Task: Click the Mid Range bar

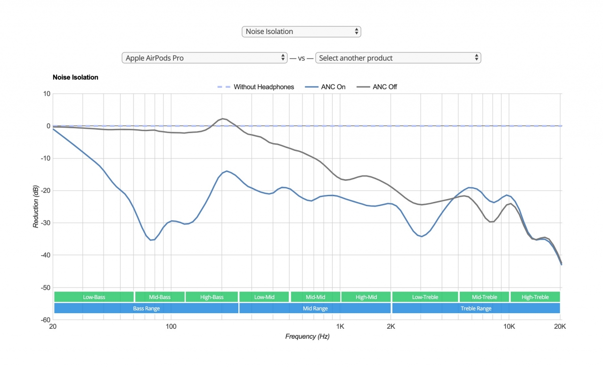Action: point(315,309)
